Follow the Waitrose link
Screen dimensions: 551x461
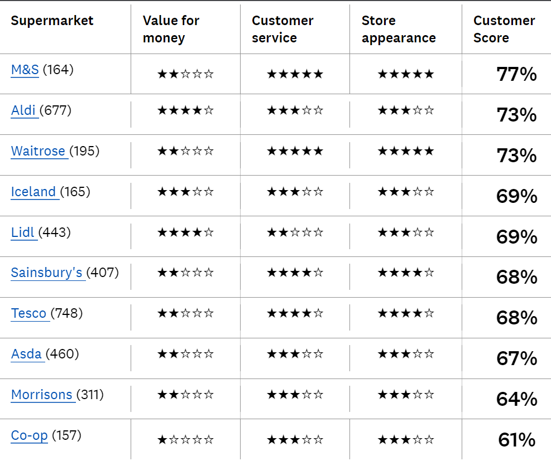(x=39, y=151)
